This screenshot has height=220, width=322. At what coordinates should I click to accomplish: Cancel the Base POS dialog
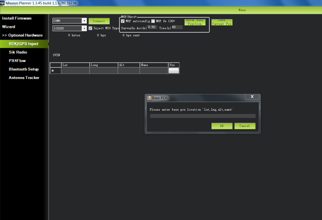245,126
